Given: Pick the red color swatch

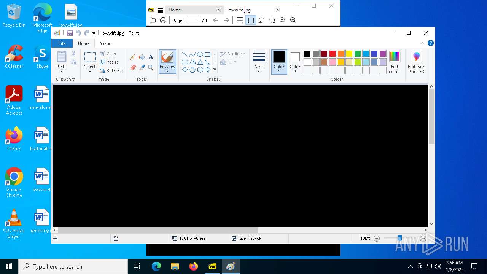Looking at the screenshot, I should (x=332, y=54).
